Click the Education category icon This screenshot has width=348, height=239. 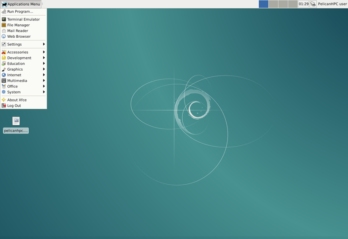4,63
